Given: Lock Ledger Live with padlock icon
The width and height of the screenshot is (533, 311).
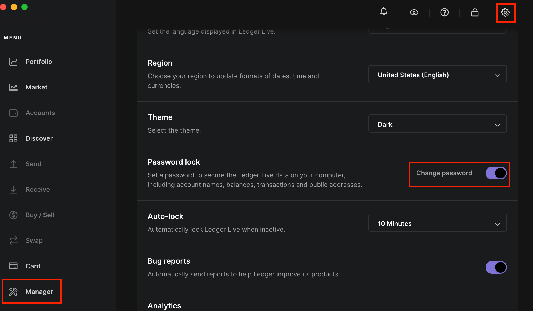Looking at the screenshot, I should tap(475, 12).
